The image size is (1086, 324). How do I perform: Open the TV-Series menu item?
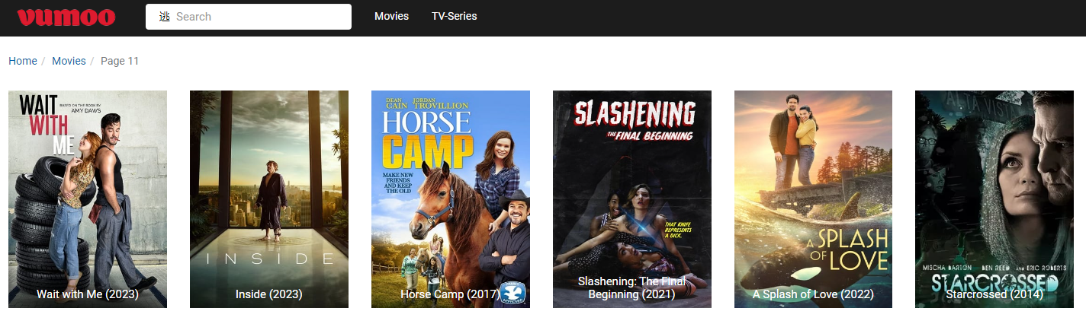click(x=455, y=16)
